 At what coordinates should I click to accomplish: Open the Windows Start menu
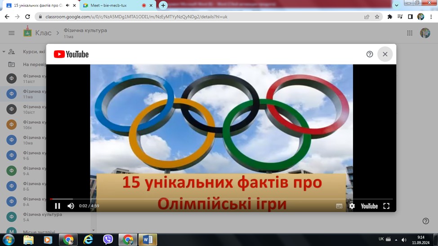tap(9, 240)
